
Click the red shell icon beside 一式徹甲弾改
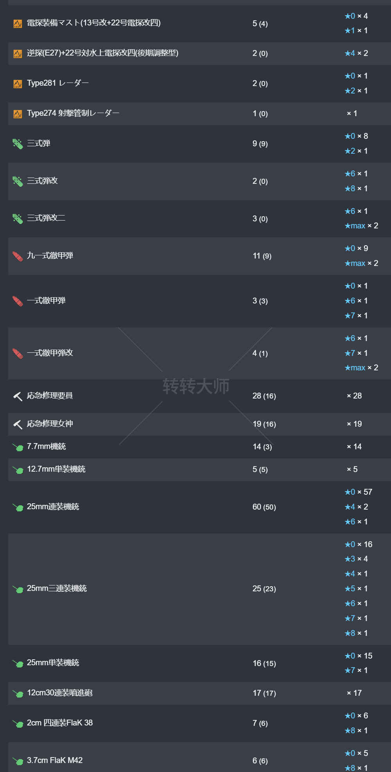(18, 354)
